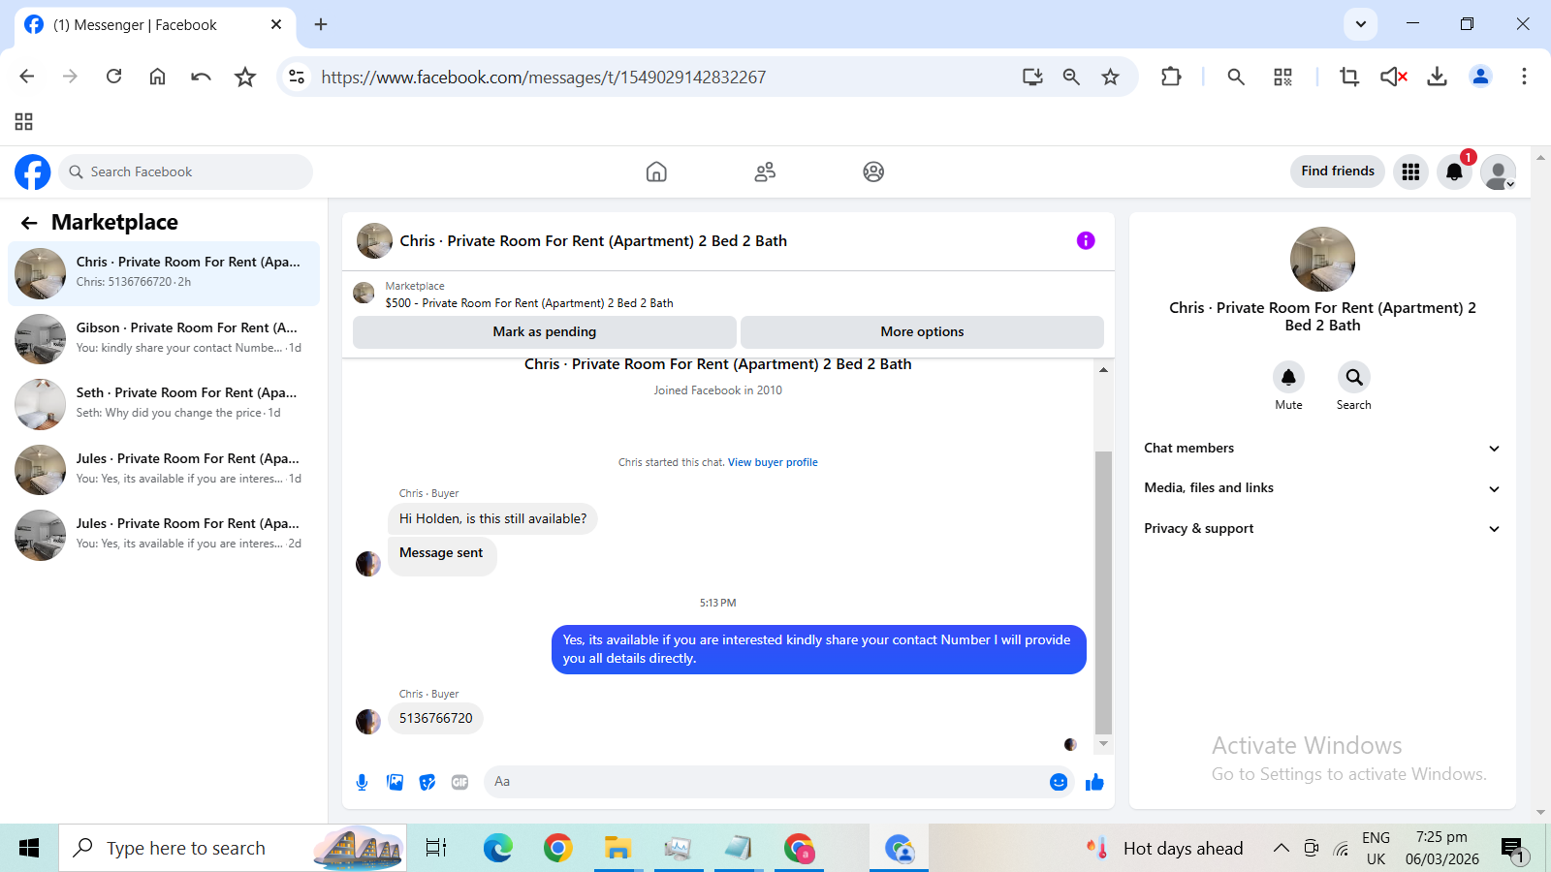Open QR code generator toolbar icon

[x=1282, y=77]
